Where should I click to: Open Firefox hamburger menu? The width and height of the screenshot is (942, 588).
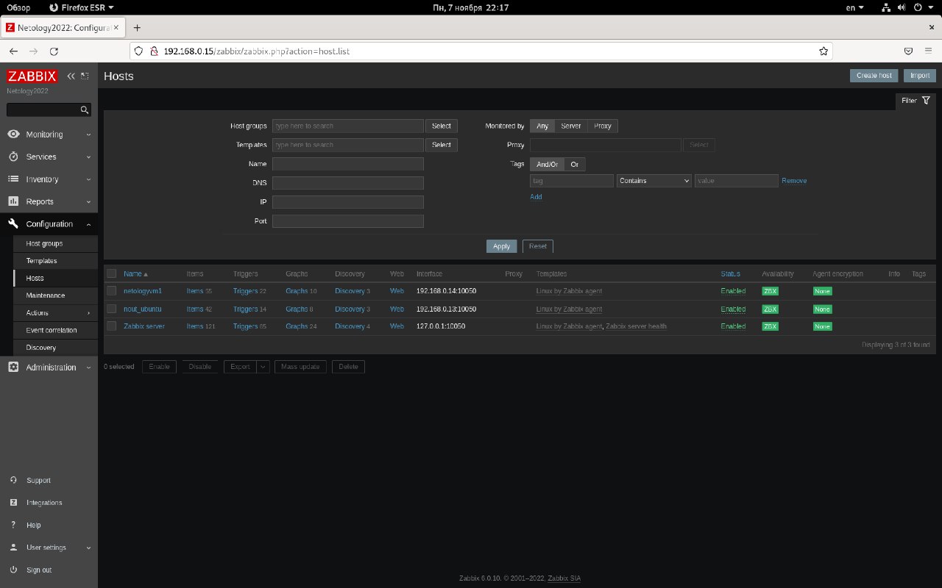[929, 51]
